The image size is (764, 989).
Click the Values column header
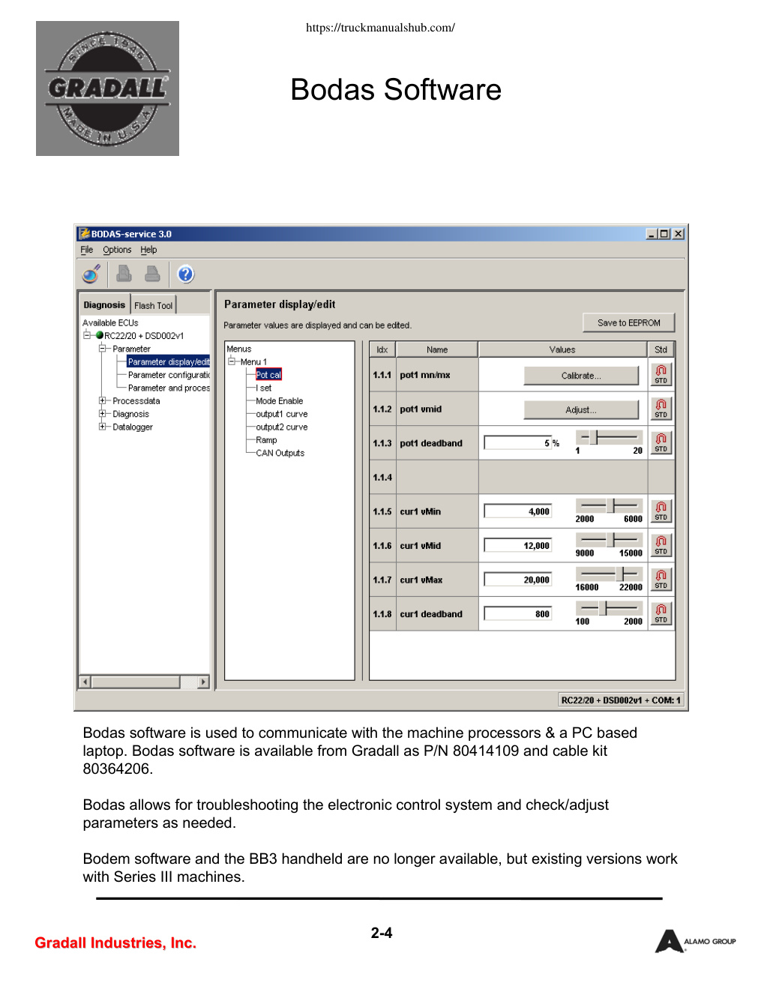coord(562,349)
